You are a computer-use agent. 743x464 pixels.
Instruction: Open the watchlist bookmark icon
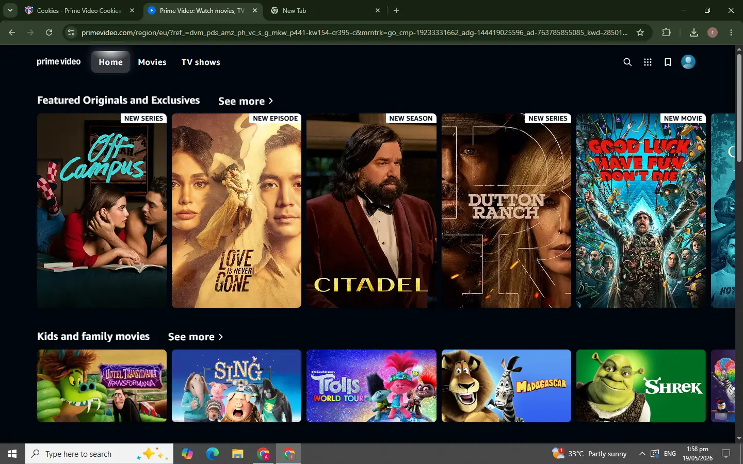[x=668, y=62]
